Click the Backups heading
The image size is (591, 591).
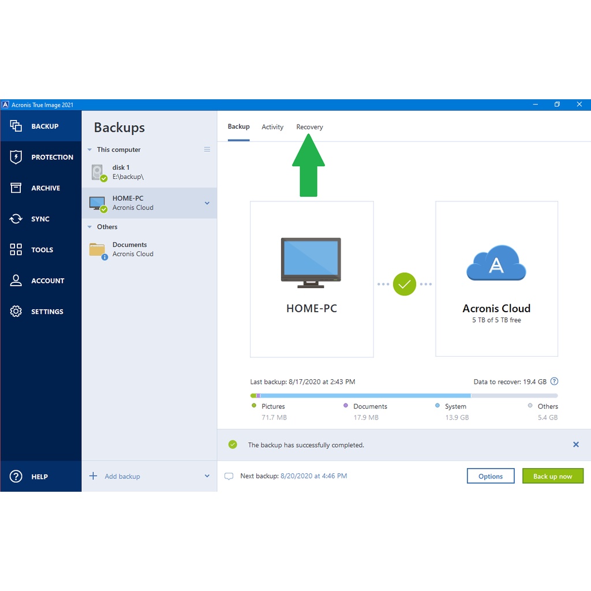pyautogui.click(x=119, y=128)
